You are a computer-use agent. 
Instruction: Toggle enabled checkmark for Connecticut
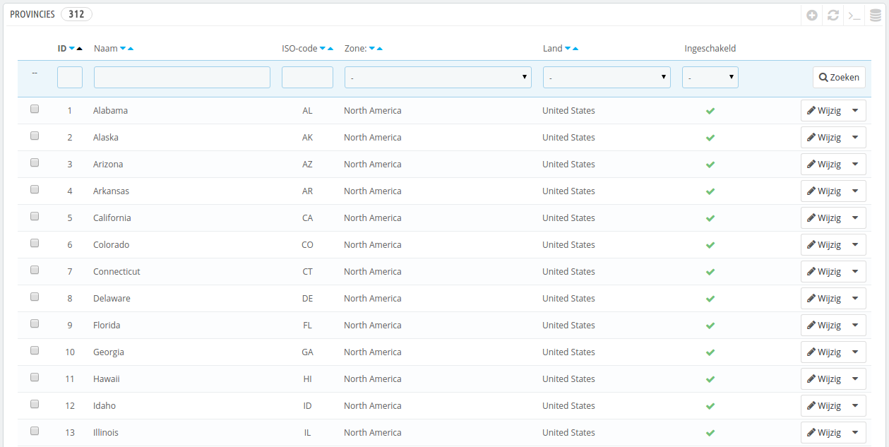[x=710, y=272]
